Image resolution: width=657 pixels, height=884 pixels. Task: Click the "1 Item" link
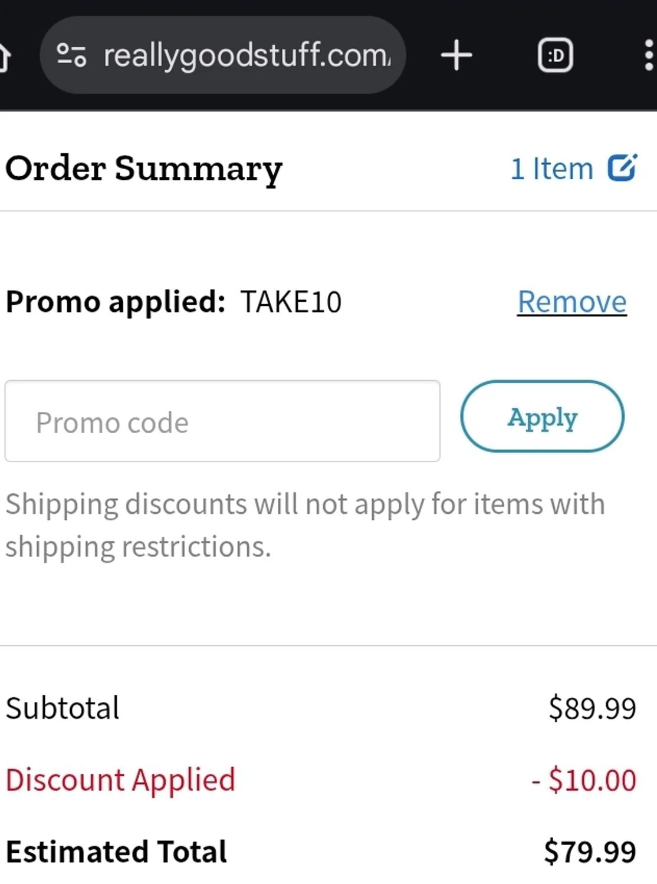(x=551, y=169)
